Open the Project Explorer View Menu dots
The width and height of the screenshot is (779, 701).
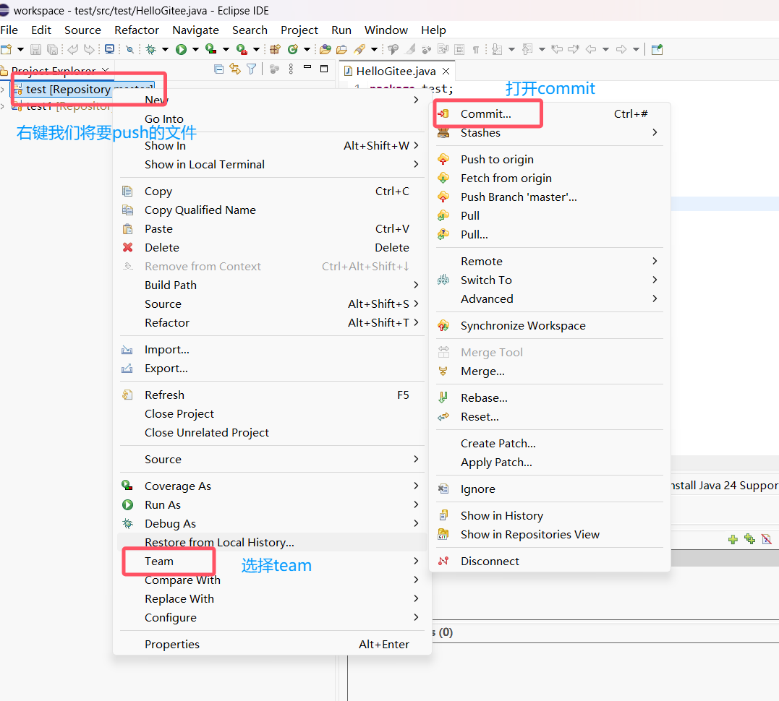tap(291, 69)
